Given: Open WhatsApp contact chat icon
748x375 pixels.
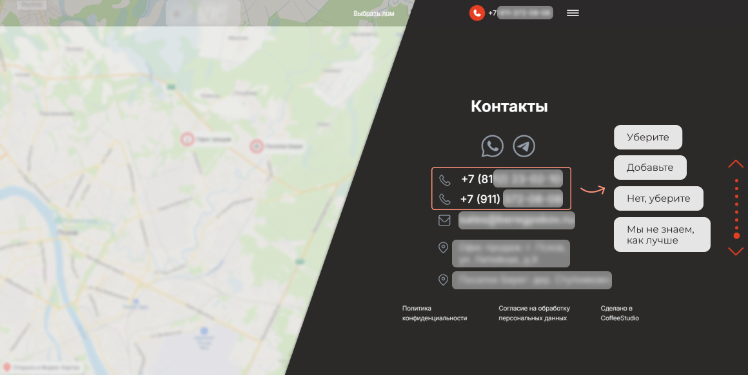Looking at the screenshot, I should pos(492,146).
